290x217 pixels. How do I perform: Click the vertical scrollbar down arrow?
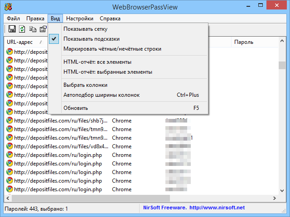[x=282, y=191]
